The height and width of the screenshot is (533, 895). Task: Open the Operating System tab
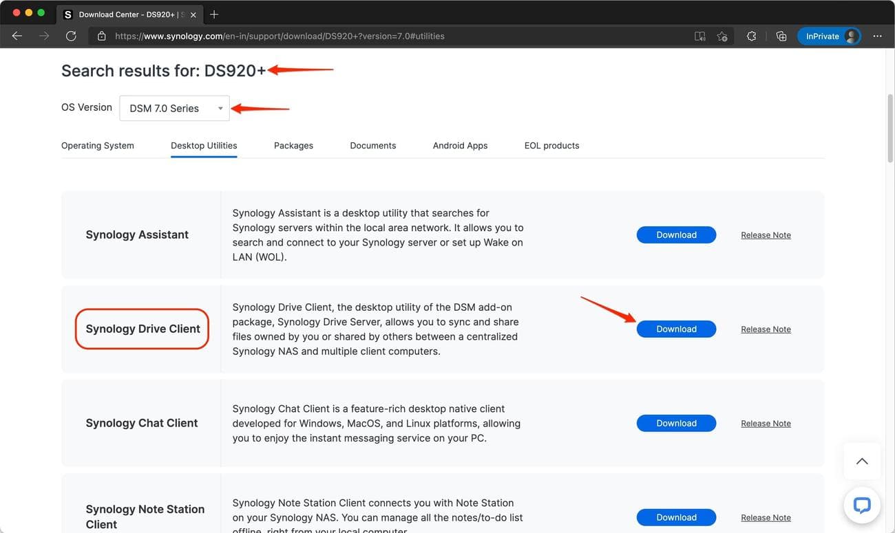97,145
